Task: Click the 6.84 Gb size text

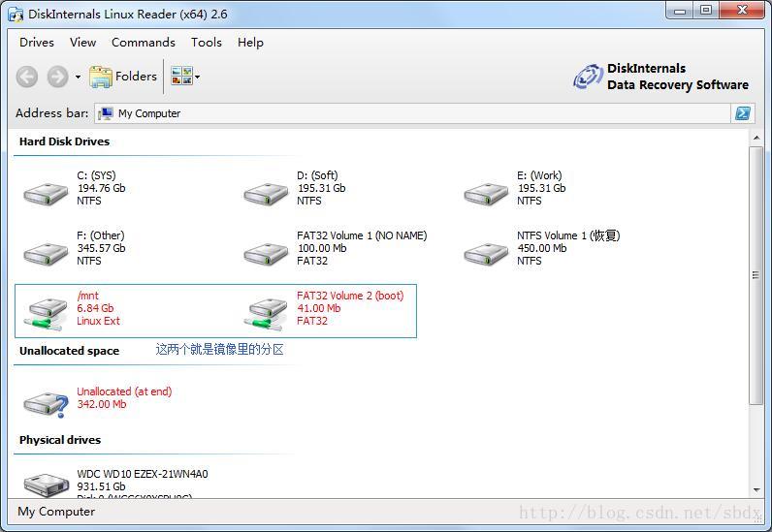Action: pyautogui.click(x=95, y=308)
